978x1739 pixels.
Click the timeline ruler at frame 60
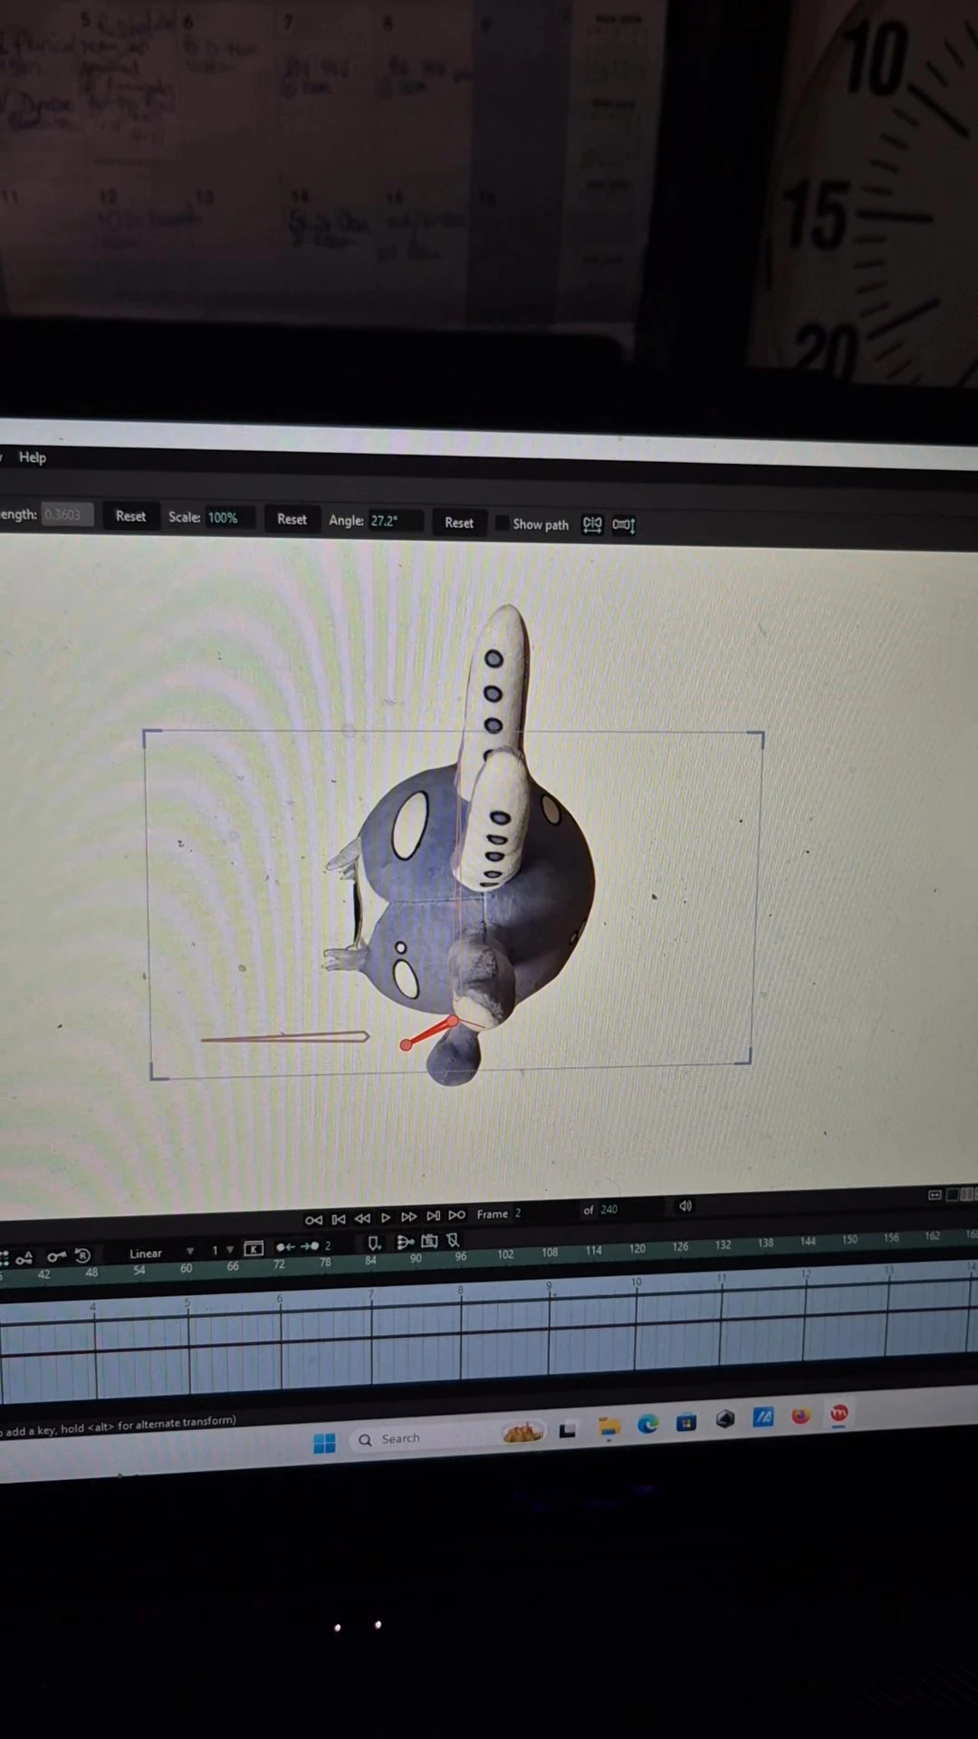click(186, 1269)
